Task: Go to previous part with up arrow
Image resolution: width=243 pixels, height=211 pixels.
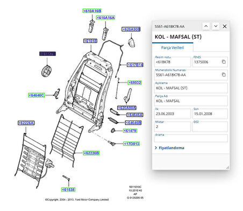Action: tap(206, 26)
